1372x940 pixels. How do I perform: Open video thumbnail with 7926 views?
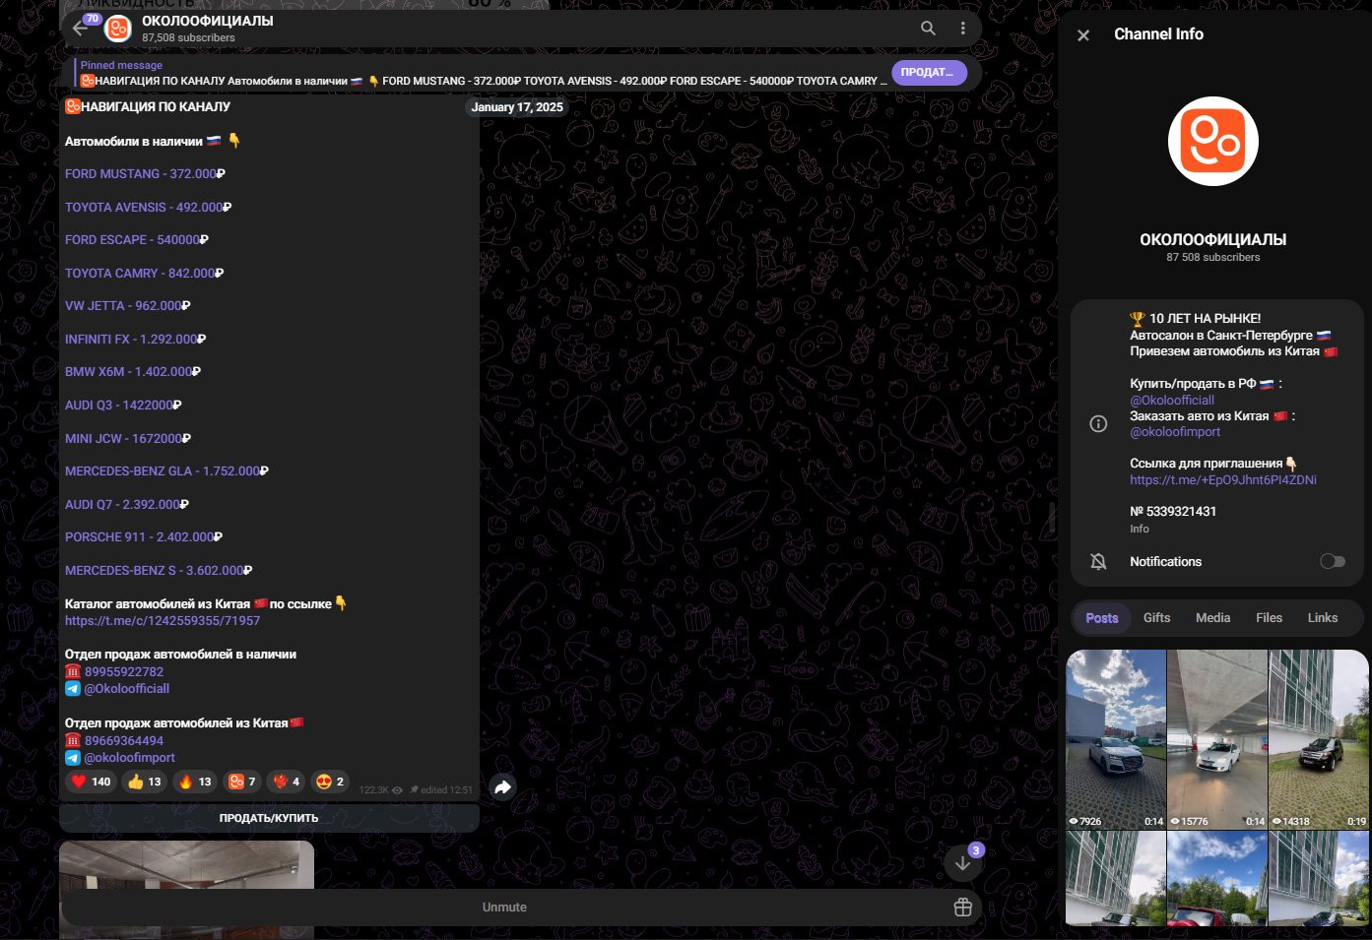1116,739
